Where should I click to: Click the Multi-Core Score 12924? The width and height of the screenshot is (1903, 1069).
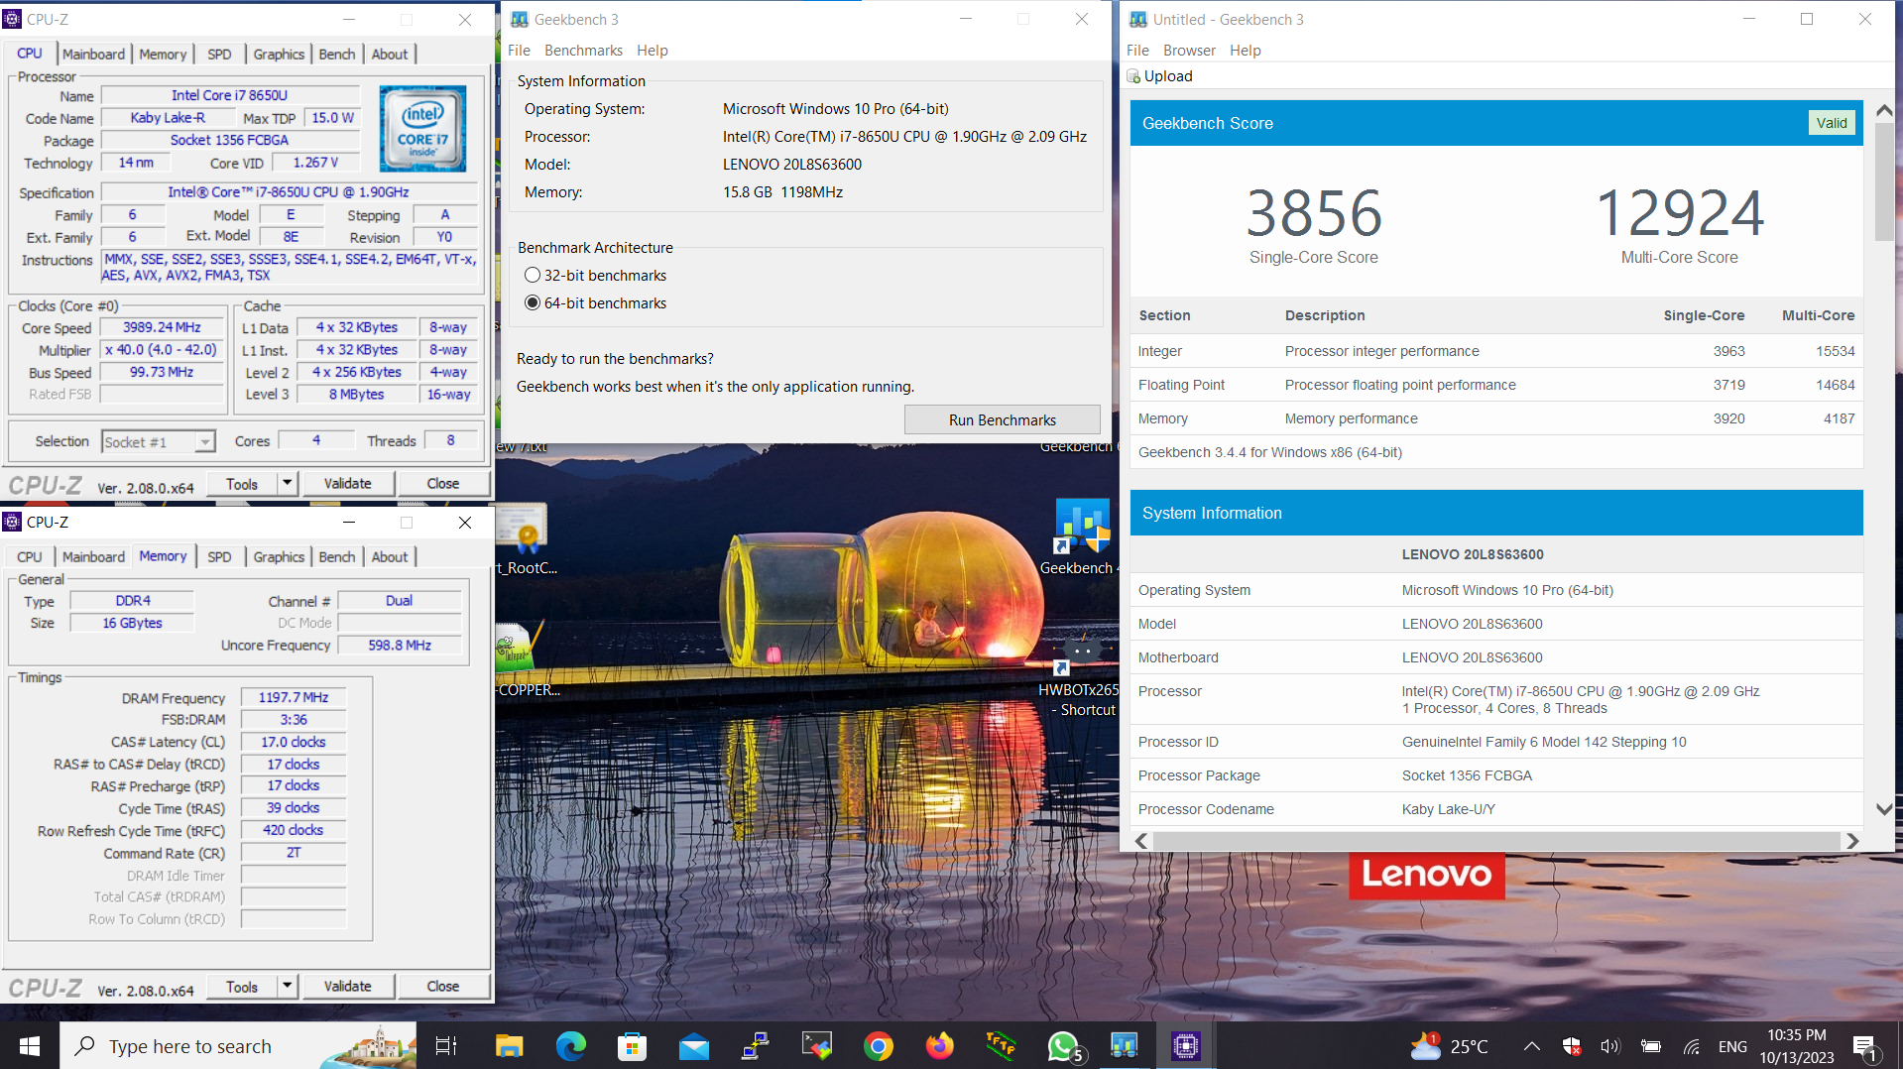point(1680,213)
